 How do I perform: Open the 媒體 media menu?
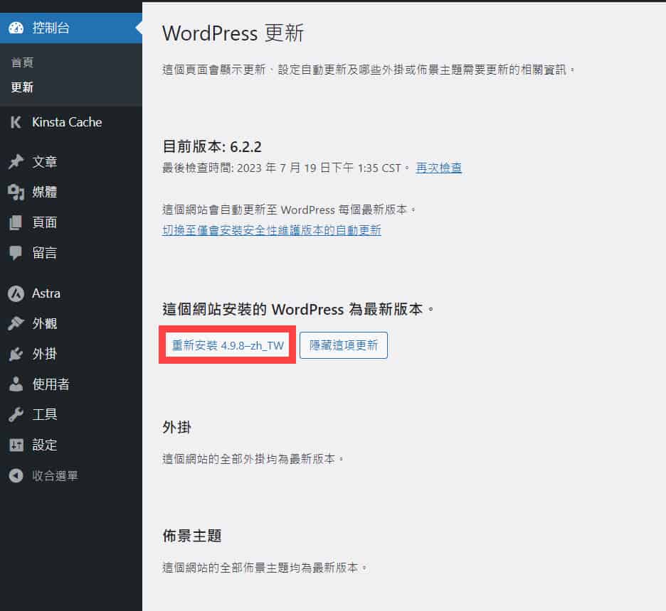click(71, 192)
